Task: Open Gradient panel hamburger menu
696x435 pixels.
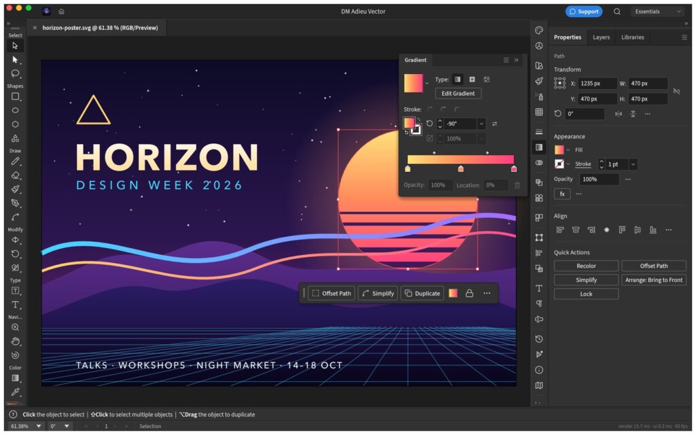Action: coord(506,60)
